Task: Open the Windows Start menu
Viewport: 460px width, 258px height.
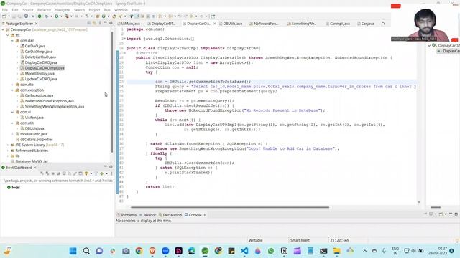Action: [73, 251]
